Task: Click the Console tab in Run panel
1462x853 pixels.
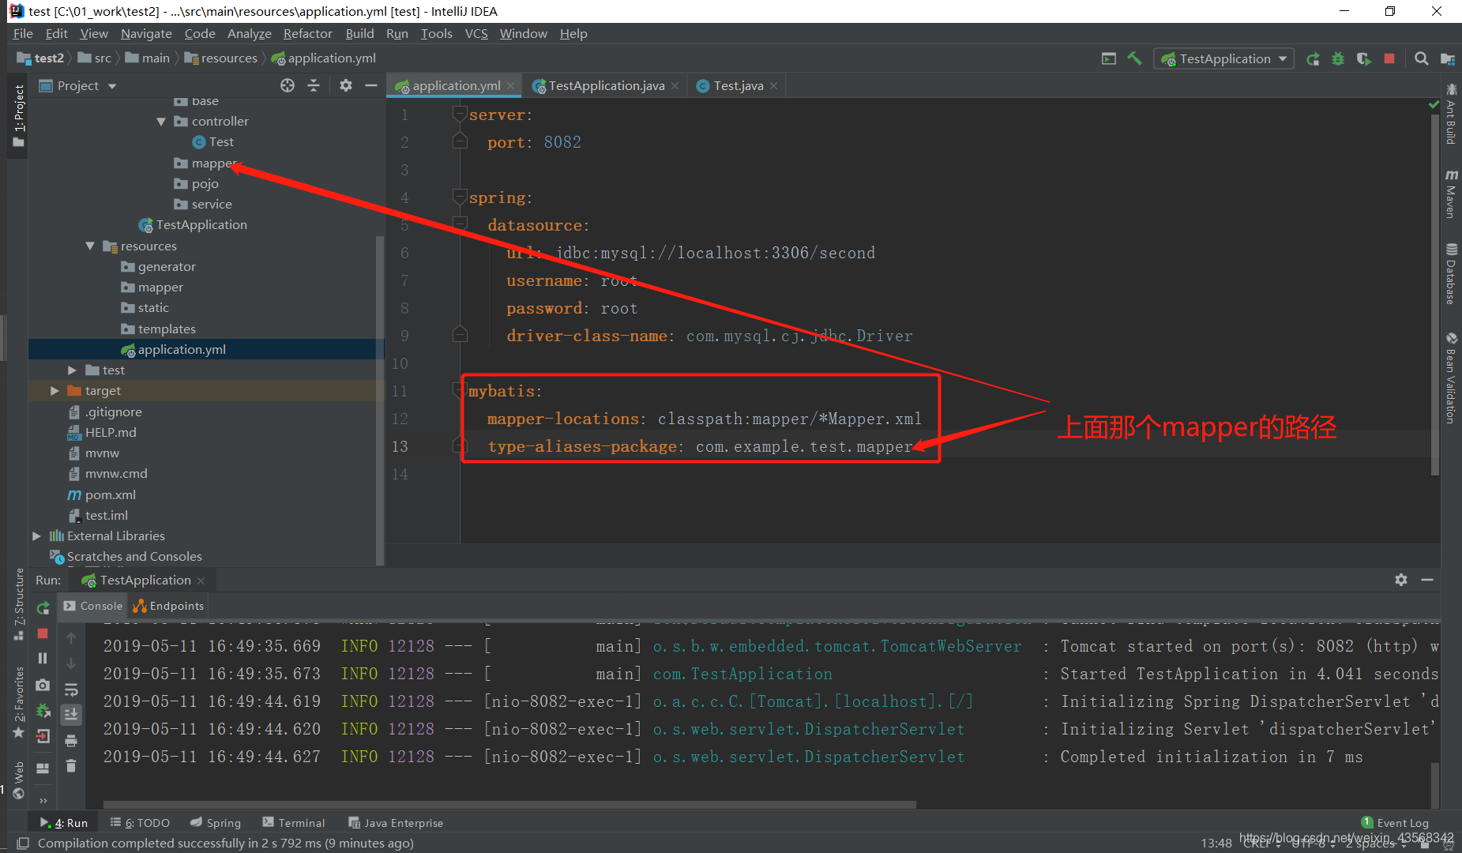Action: pos(93,606)
